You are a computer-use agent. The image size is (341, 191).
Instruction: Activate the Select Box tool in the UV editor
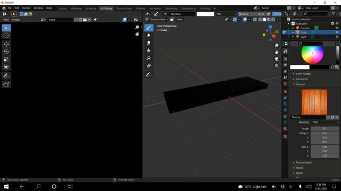6,28
